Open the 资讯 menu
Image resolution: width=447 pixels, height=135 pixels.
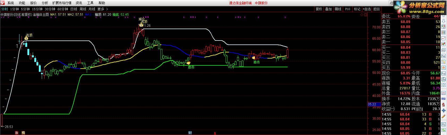click(x=79, y=3)
